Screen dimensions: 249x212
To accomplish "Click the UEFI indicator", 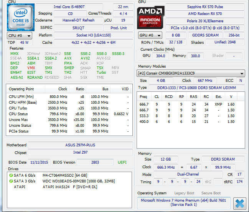I will click(122, 162).
